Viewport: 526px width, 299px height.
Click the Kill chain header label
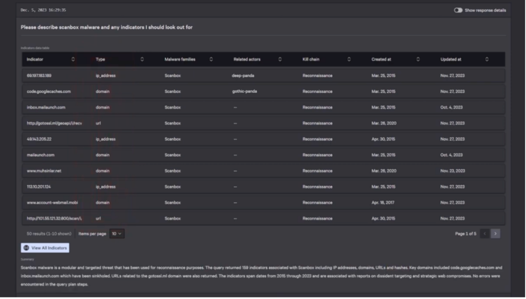311,60
